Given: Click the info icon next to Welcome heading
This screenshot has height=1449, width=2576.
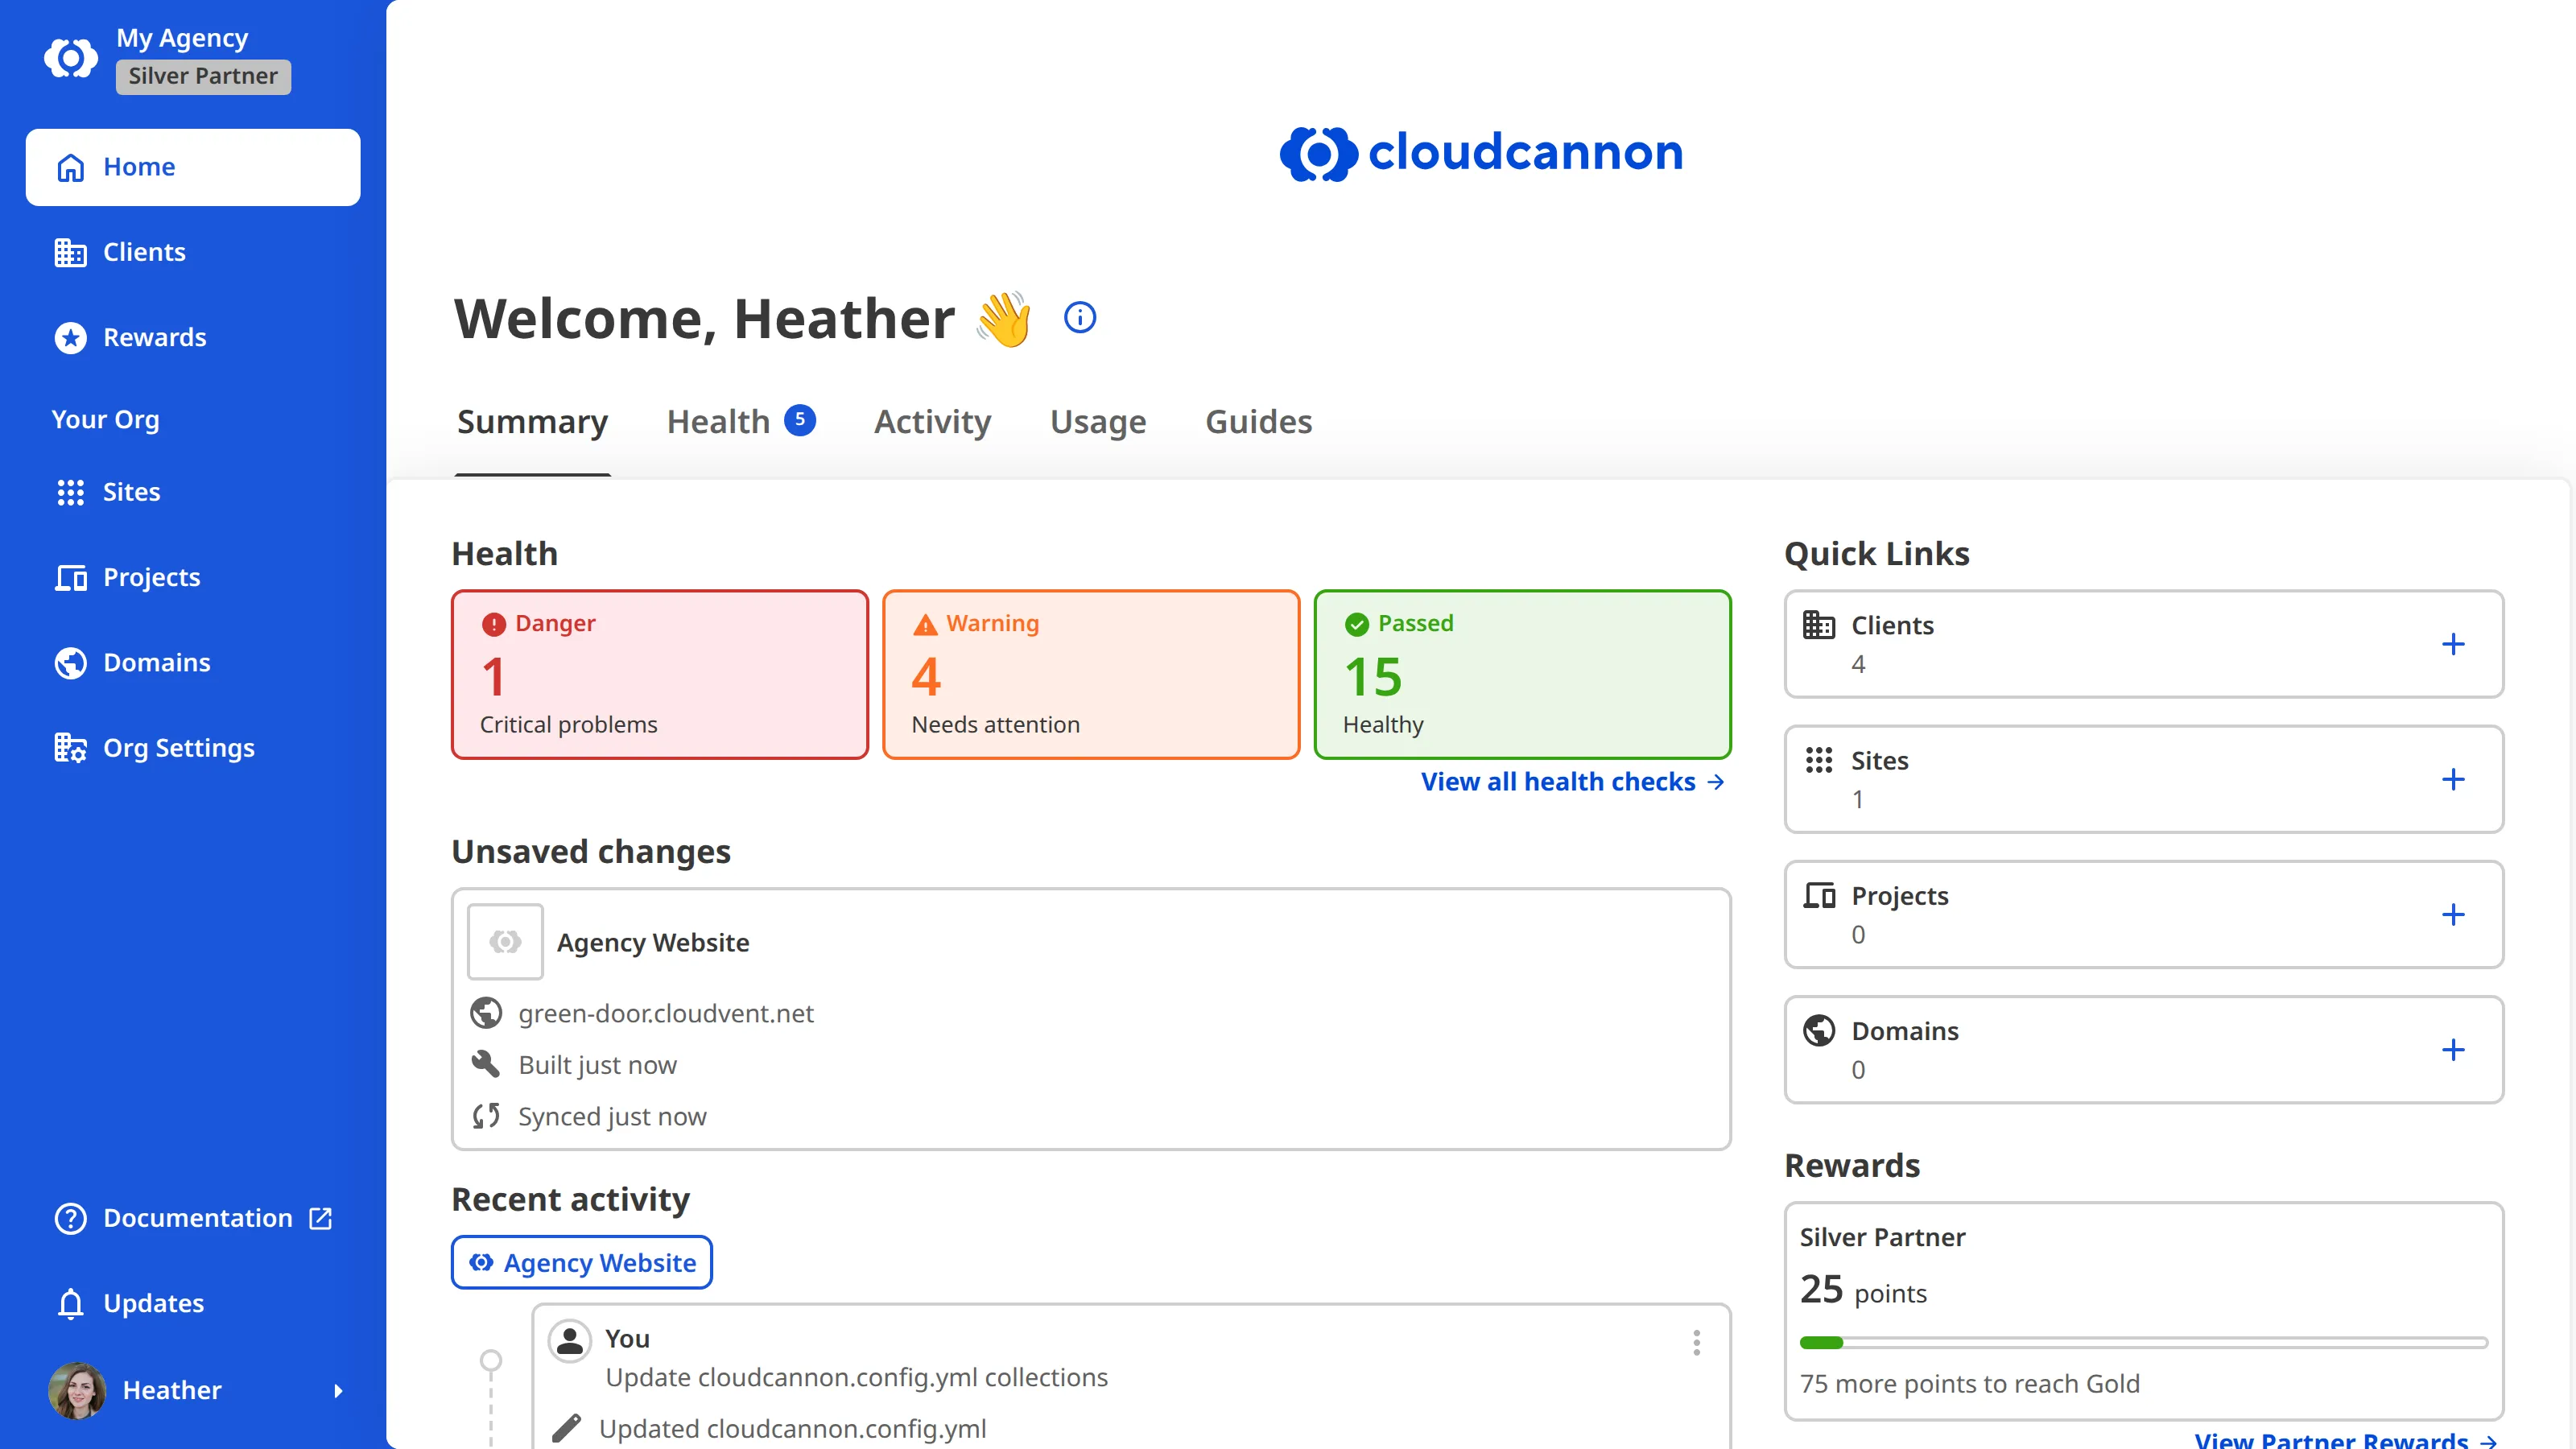Looking at the screenshot, I should 1080,318.
